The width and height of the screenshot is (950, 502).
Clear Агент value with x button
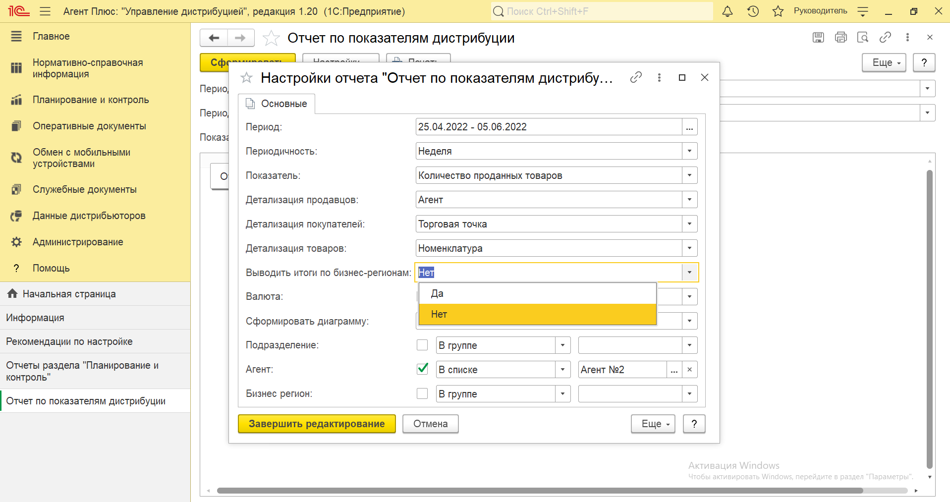pos(689,370)
